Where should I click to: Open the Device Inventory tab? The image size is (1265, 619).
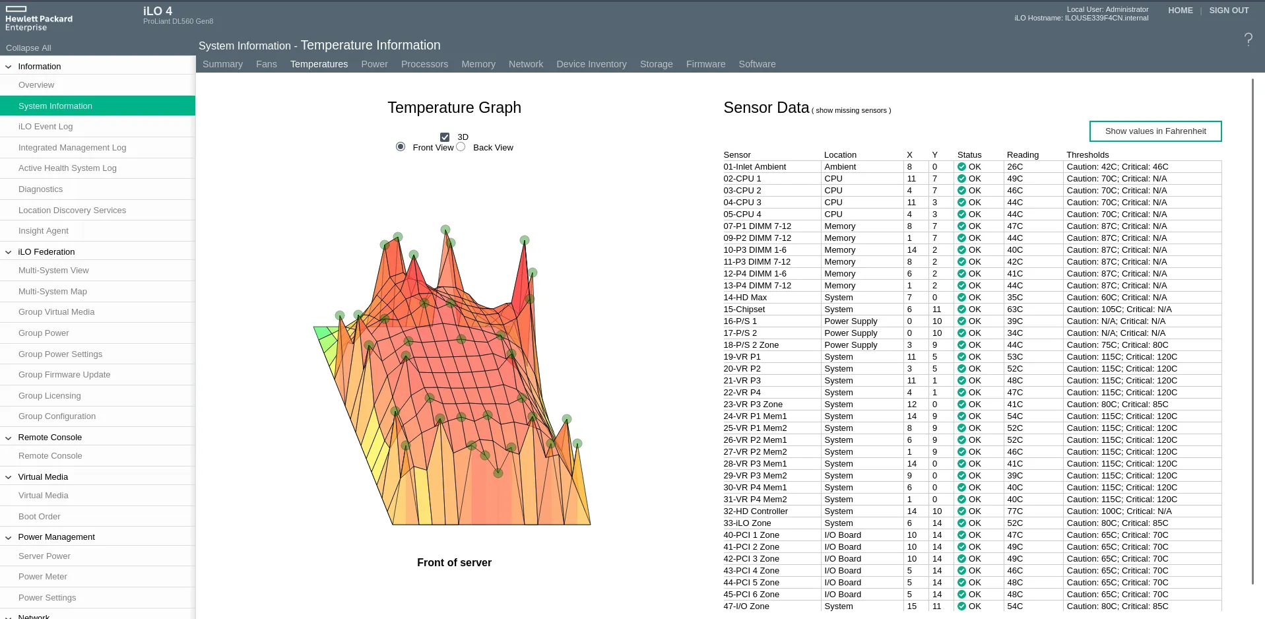pyautogui.click(x=591, y=64)
